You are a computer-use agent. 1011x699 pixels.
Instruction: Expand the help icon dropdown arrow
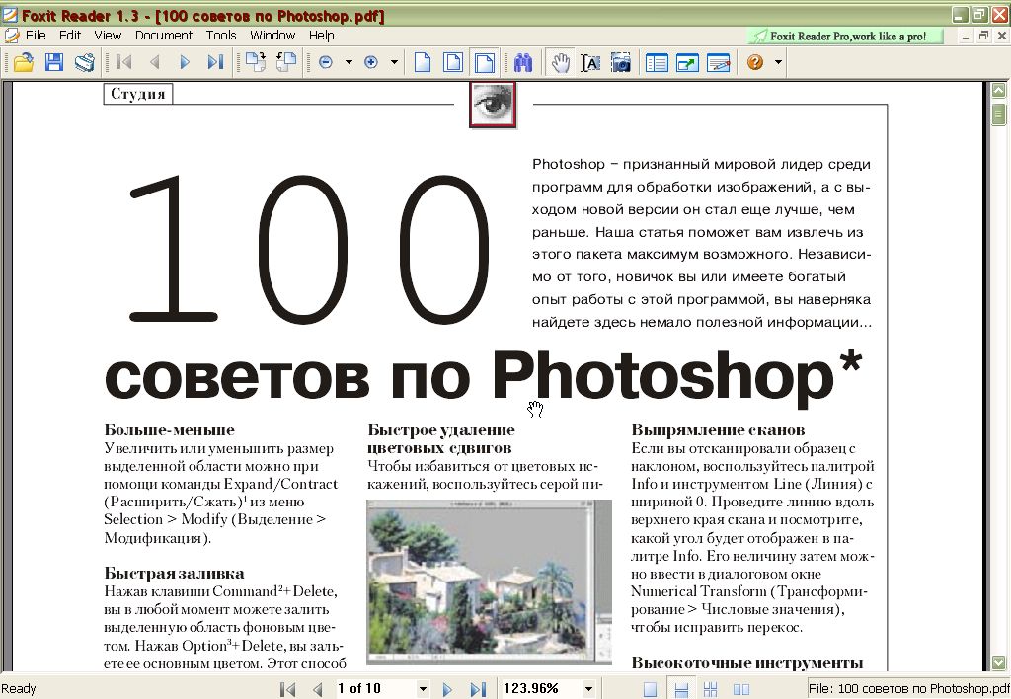click(x=778, y=62)
